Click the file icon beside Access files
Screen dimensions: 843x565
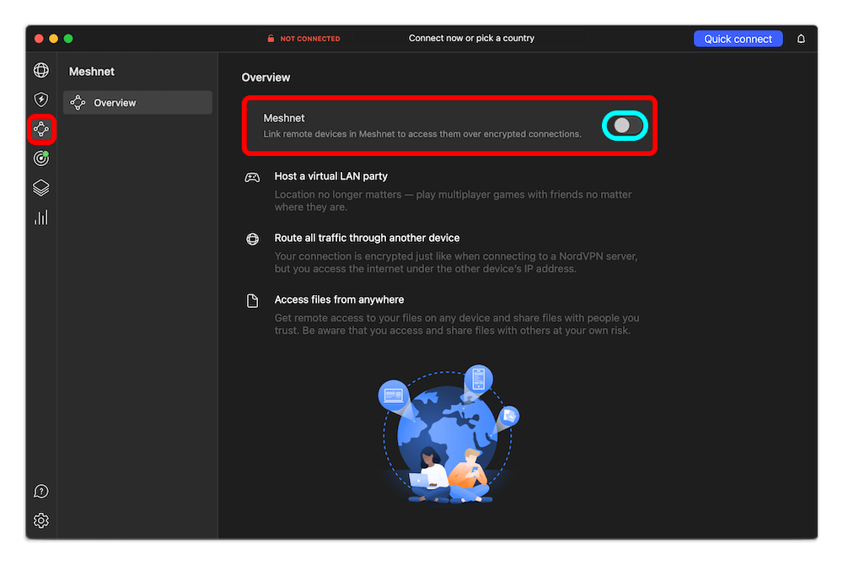(x=252, y=300)
